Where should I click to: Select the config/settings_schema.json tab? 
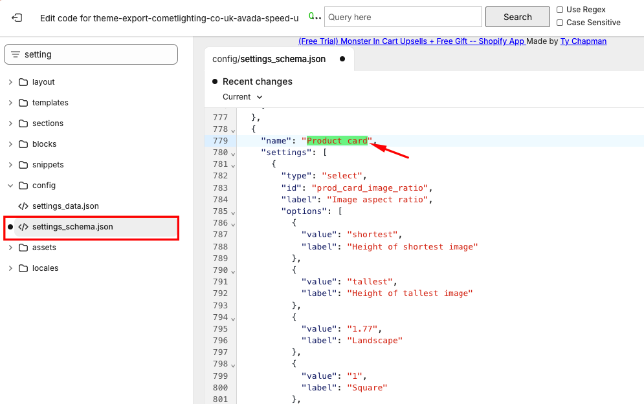[x=280, y=59]
